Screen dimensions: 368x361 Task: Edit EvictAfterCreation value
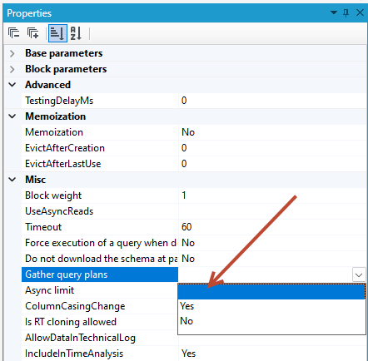[x=272, y=148]
